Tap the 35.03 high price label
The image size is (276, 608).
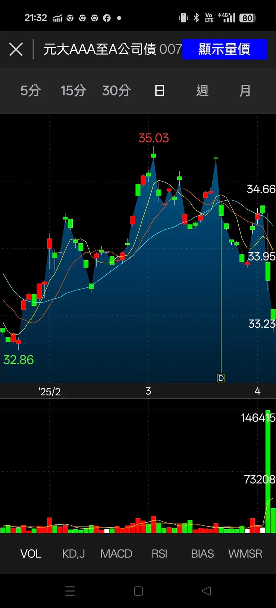[154, 138]
